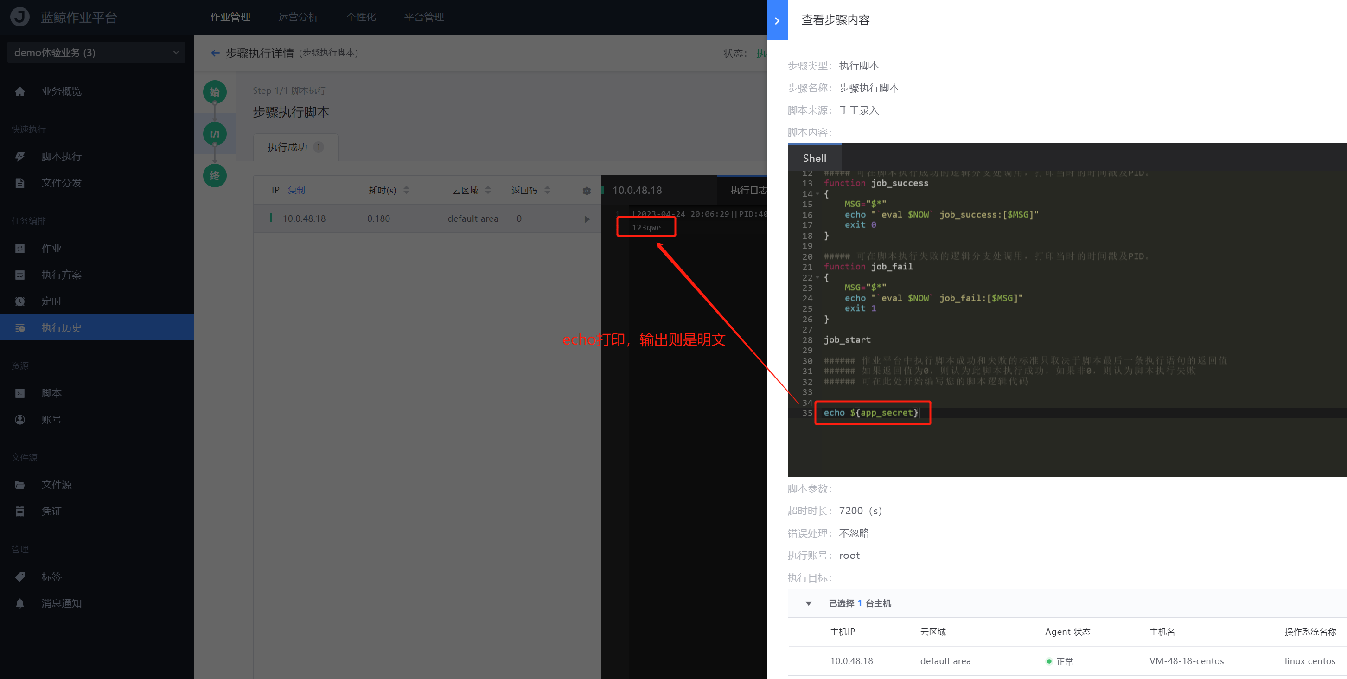
Task: Click the 账号 user icon
Action: [x=20, y=420]
